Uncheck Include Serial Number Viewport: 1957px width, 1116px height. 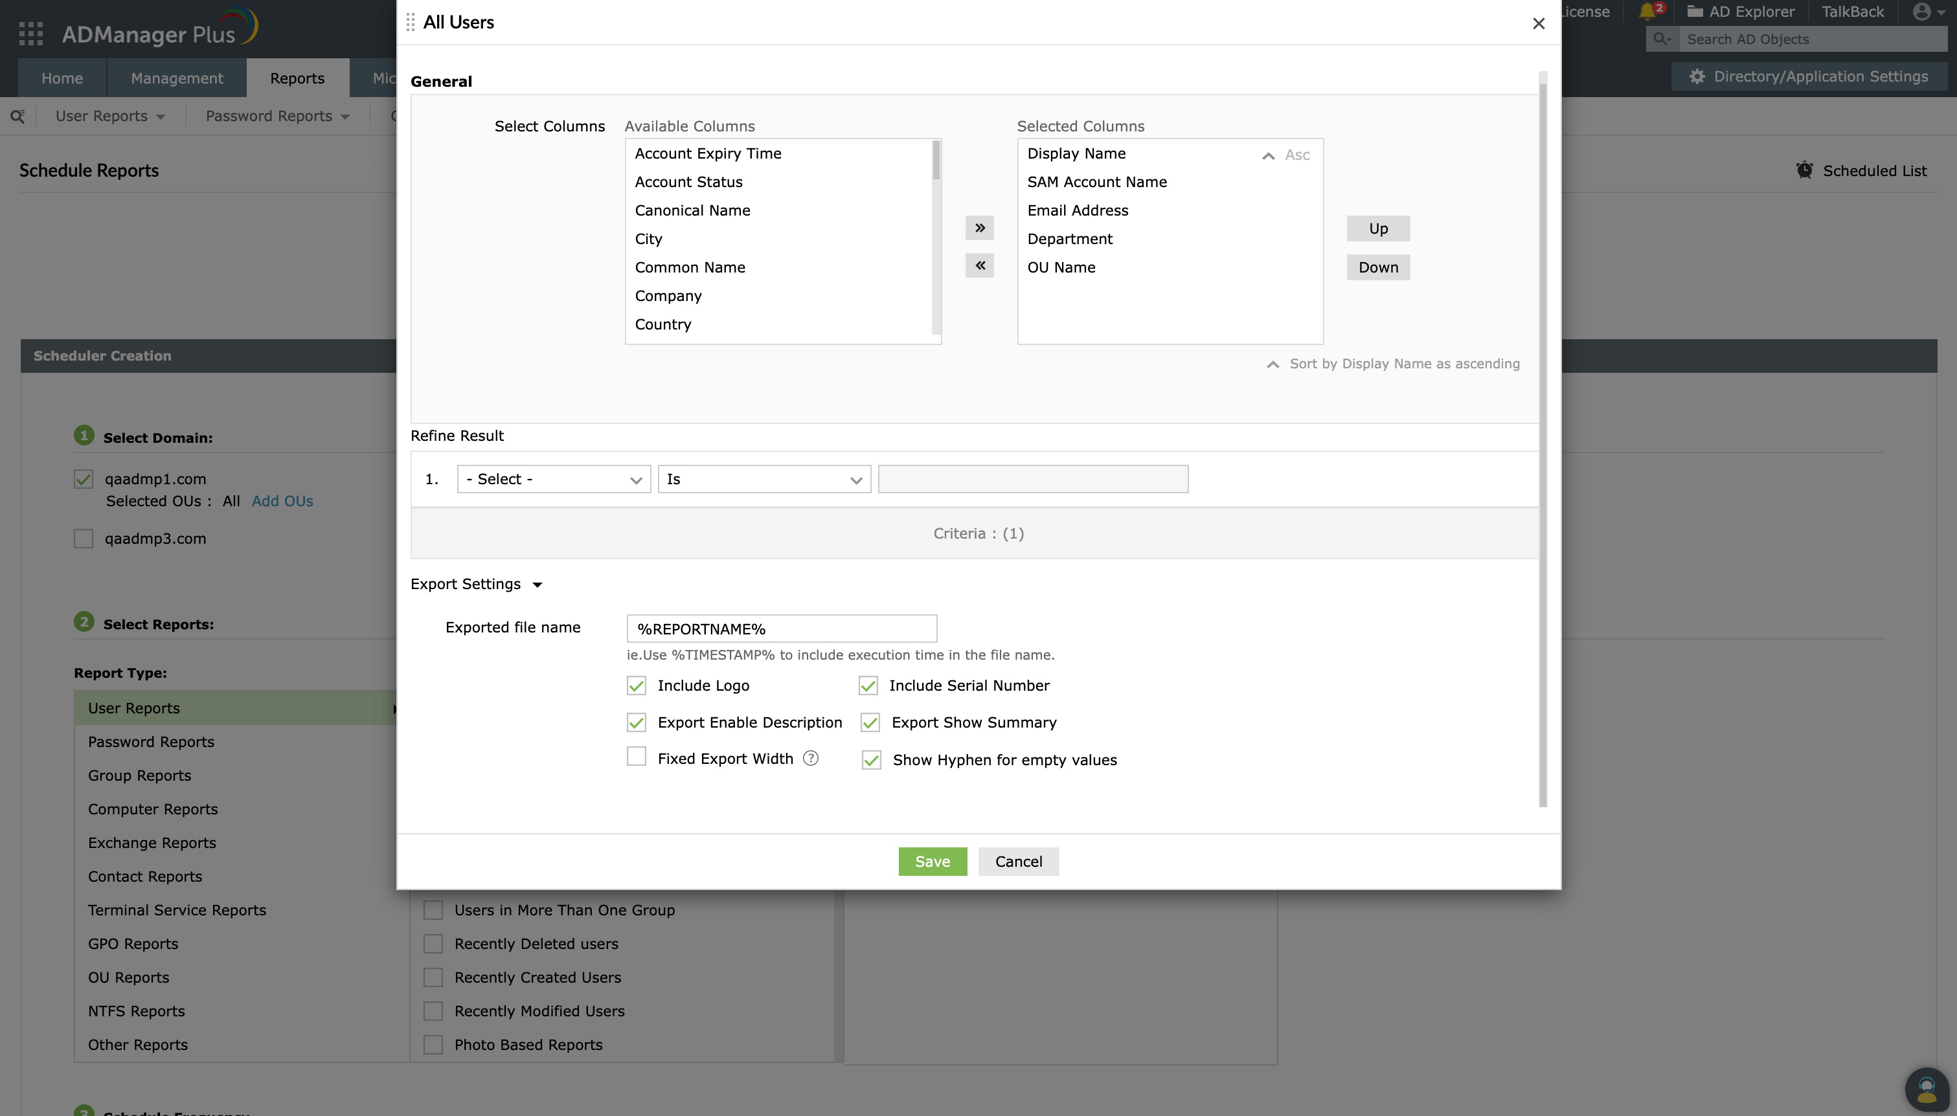869,686
